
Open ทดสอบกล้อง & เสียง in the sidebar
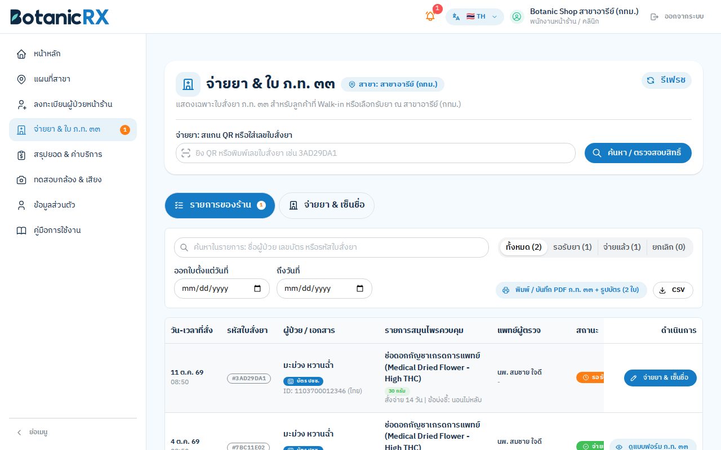tap(73, 180)
